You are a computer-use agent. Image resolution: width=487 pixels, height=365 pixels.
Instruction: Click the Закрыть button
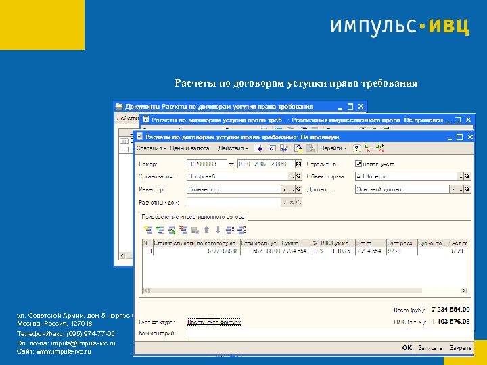click(x=461, y=348)
